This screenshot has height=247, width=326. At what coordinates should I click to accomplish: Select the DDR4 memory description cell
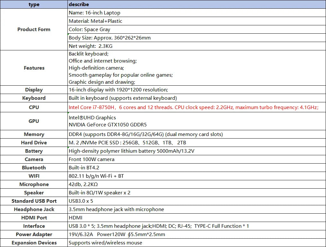click(145, 134)
